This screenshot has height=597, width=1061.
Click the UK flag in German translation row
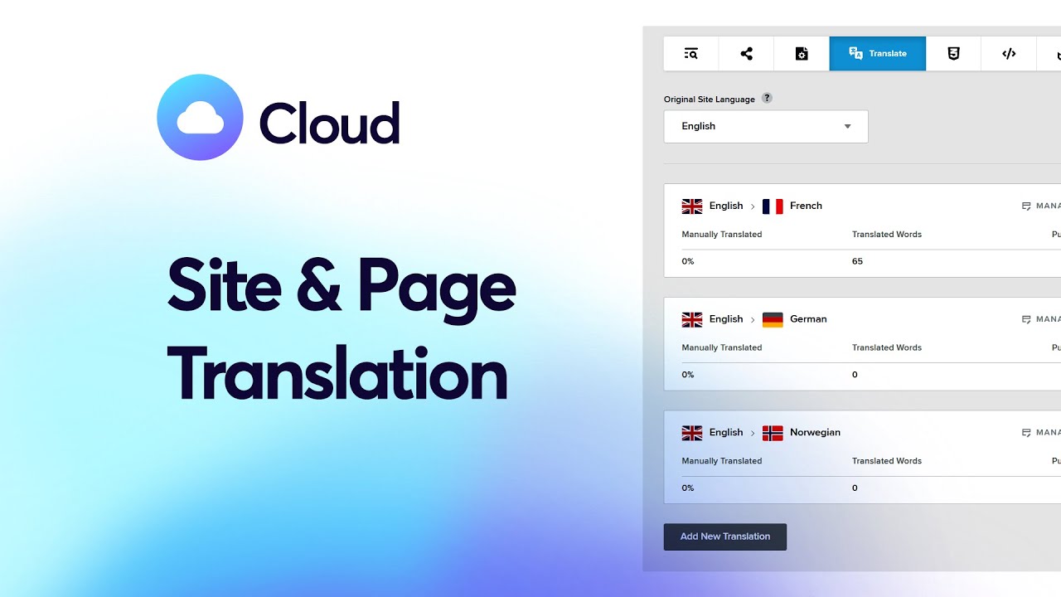click(692, 319)
